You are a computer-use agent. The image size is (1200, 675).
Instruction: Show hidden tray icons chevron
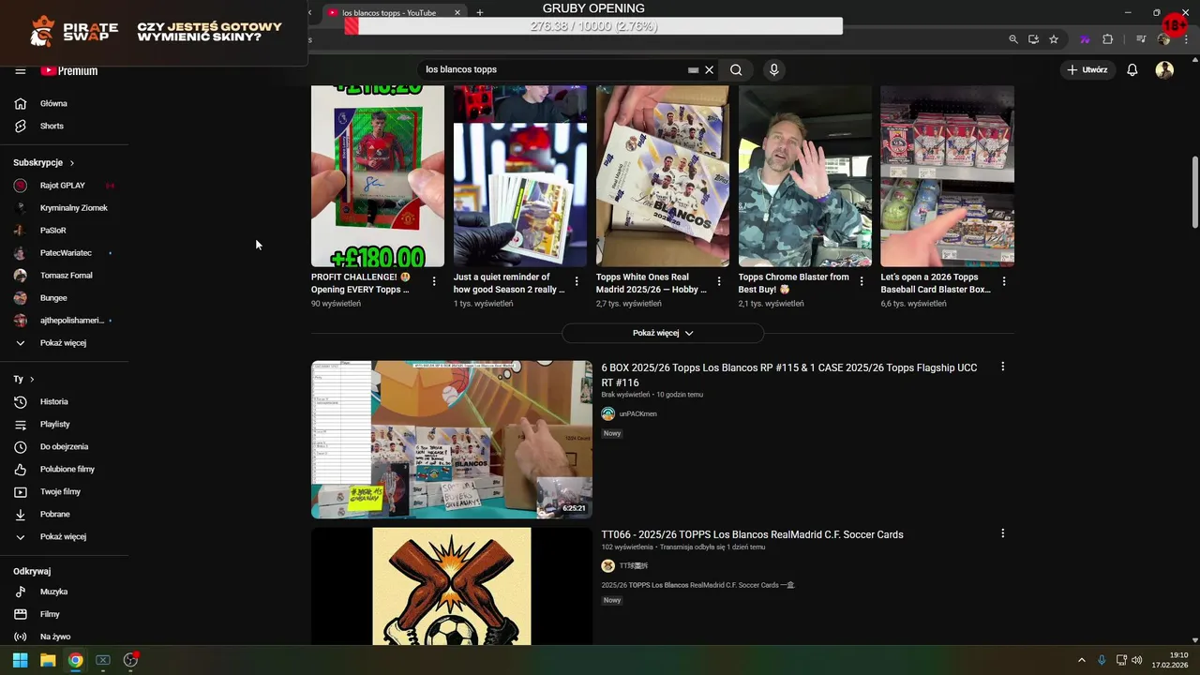point(1081,660)
